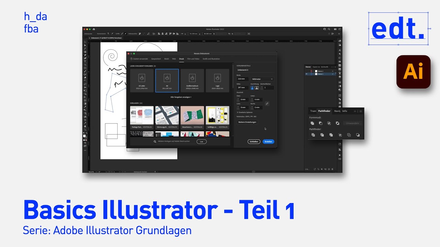Click the Oben bleed stepper arrows

238,99
